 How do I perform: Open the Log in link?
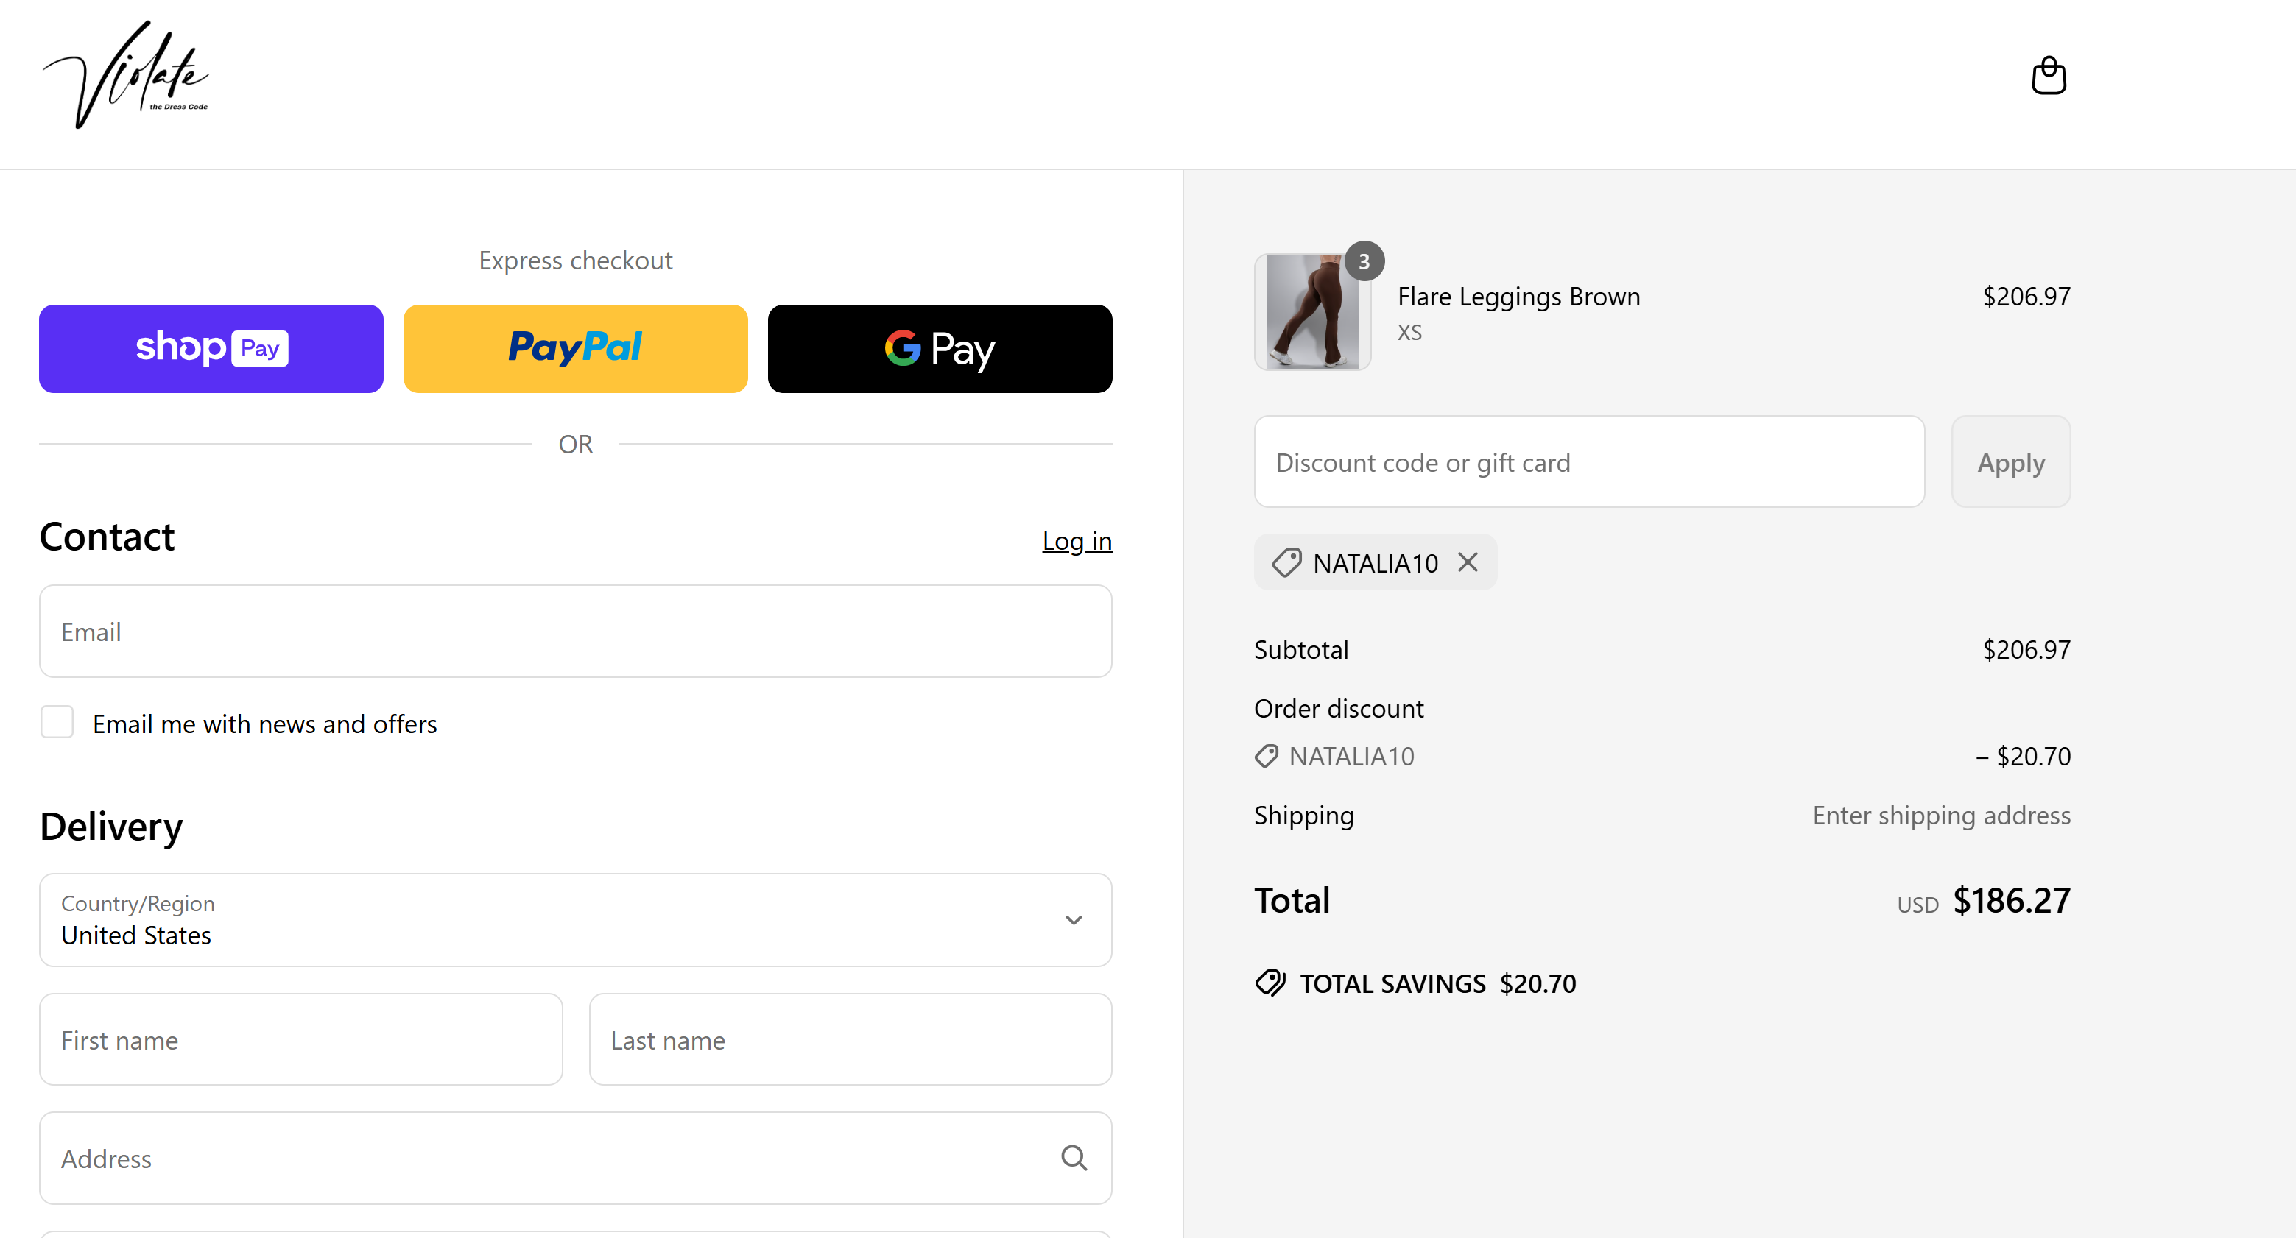1077,541
